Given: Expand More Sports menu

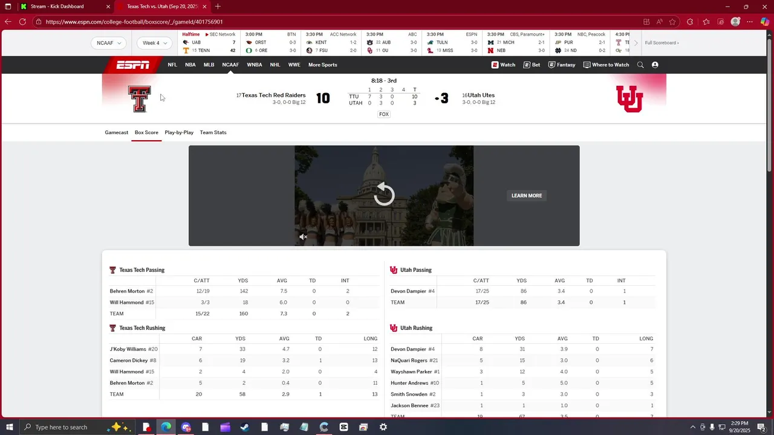Looking at the screenshot, I should point(323,65).
